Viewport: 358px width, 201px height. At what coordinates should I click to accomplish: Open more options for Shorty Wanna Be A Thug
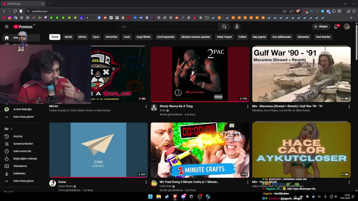point(248,106)
